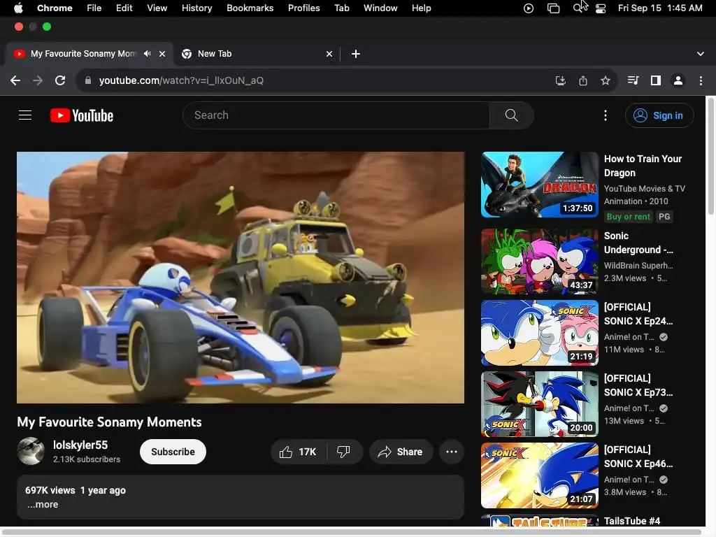Click '2.13K subscribers' text
This screenshot has width=716, height=537.
point(87,459)
